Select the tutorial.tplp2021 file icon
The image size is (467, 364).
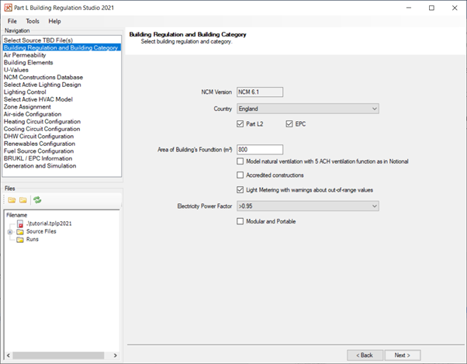coord(20,224)
